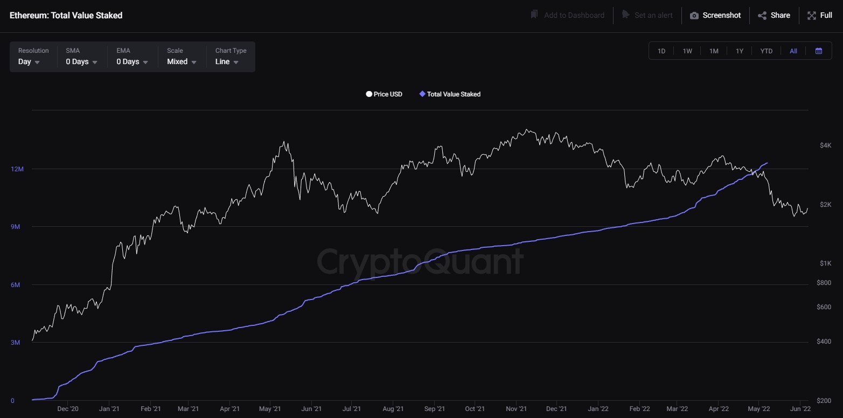Click the Price USD legend dot icon
The width and height of the screenshot is (843, 418).
[368, 94]
